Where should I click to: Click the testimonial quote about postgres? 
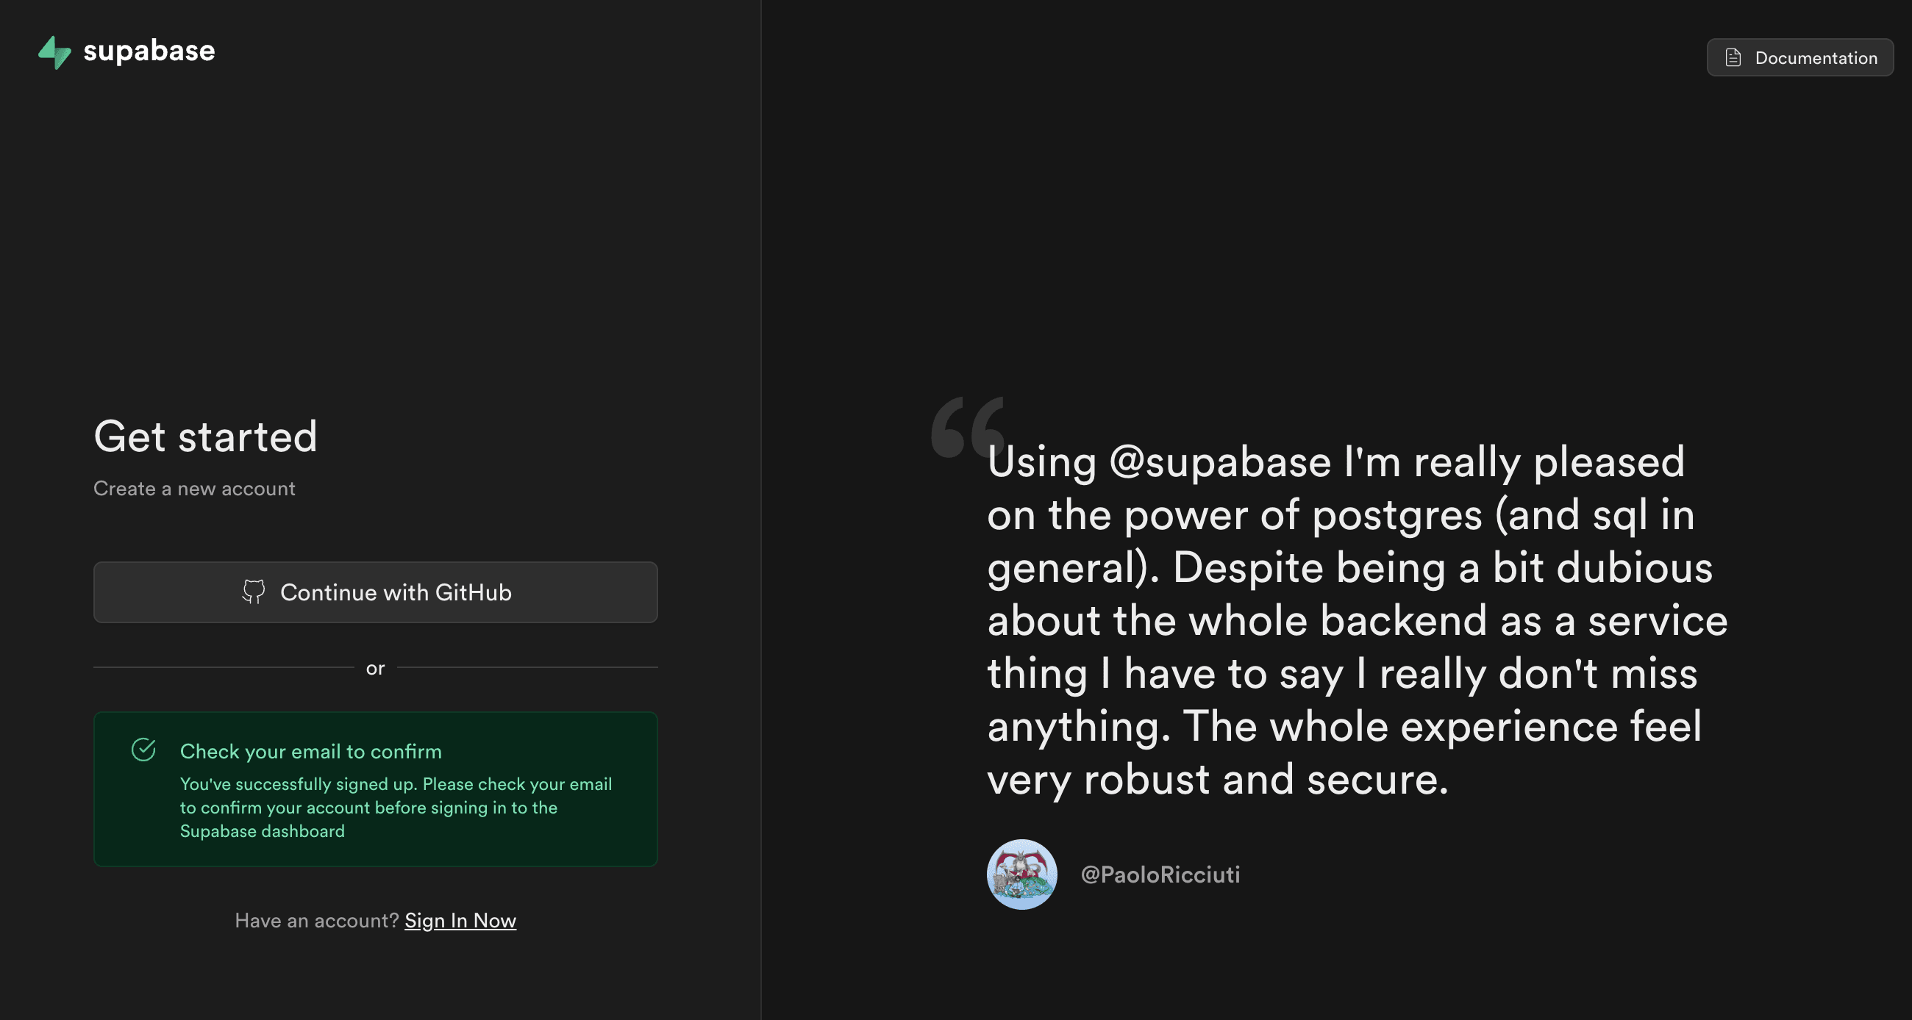tap(1358, 620)
